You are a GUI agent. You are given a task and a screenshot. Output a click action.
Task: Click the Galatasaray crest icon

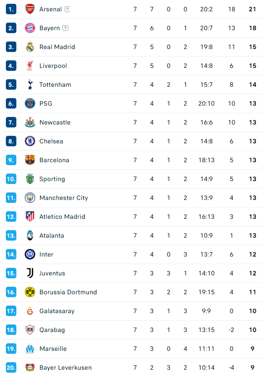coord(30,311)
